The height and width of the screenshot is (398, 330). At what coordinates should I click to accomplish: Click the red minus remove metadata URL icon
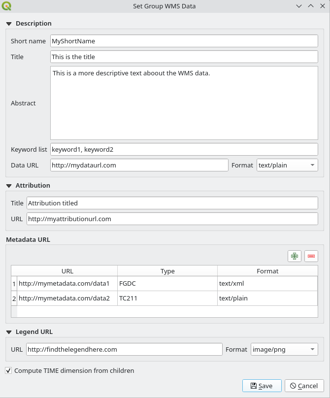point(311,256)
